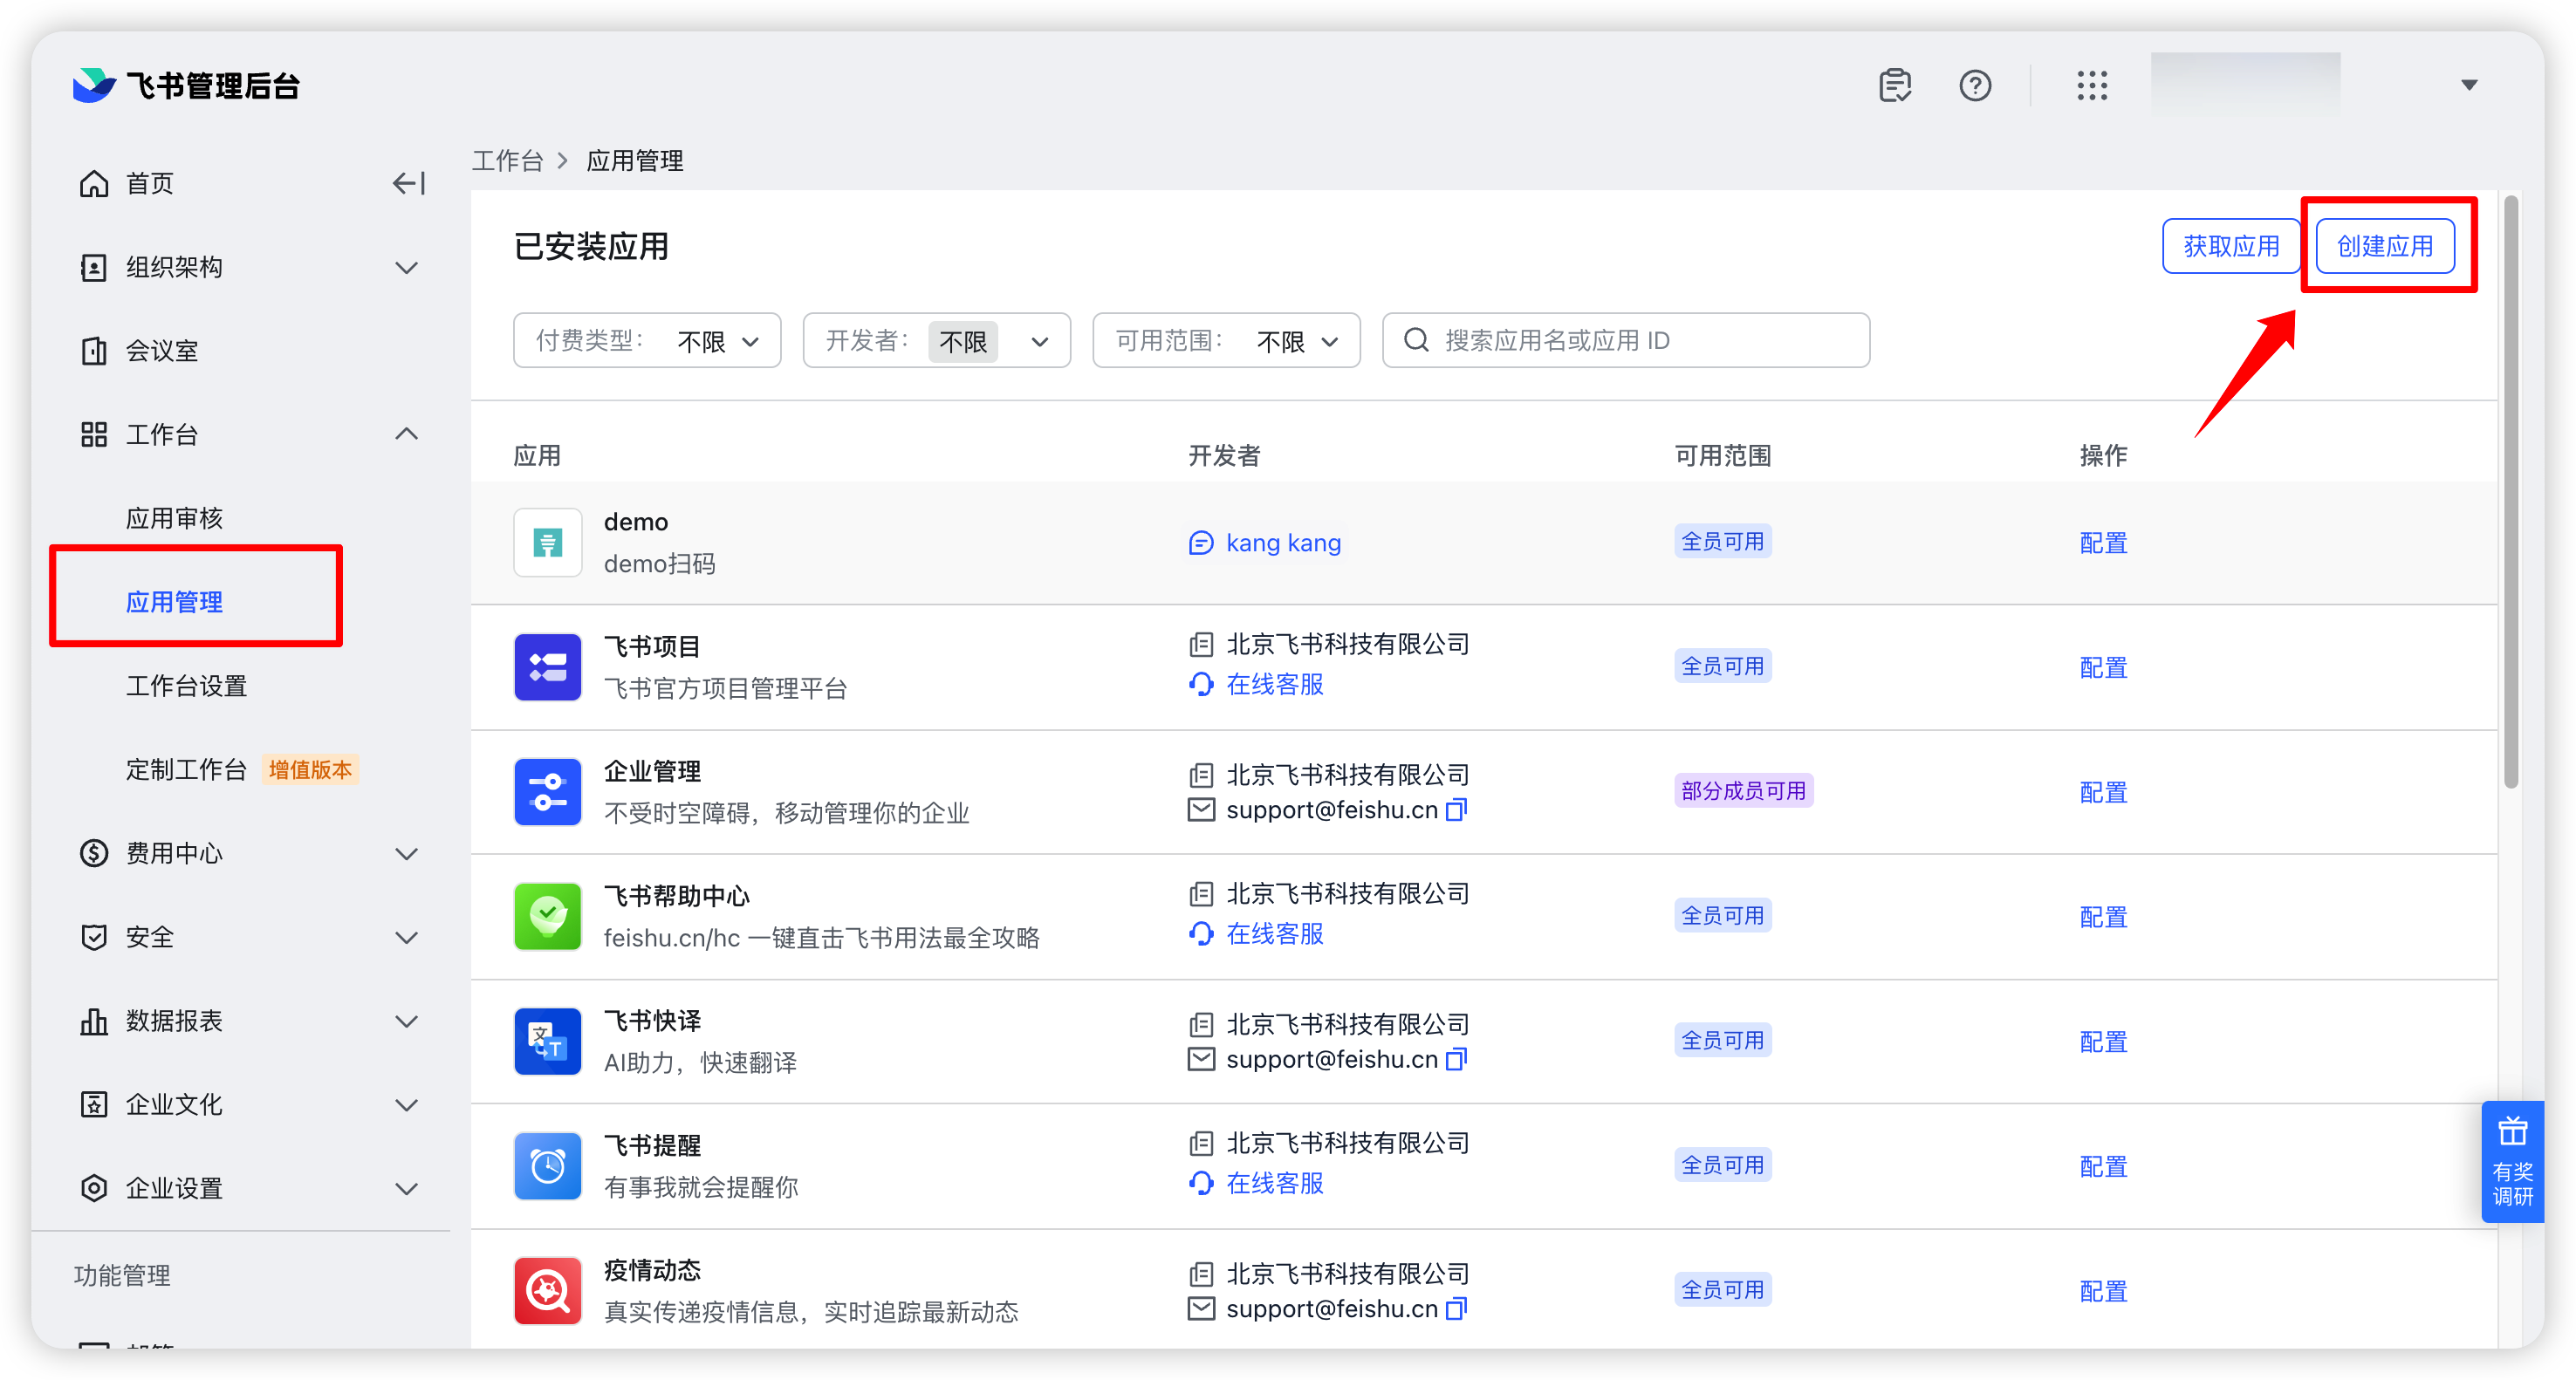Open 定制工作台 submenu item
The height and width of the screenshot is (1380, 2576).
186,769
